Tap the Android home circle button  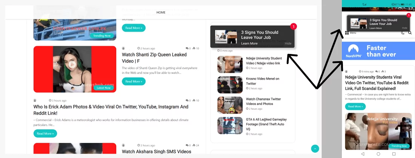(x=378, y=154)
